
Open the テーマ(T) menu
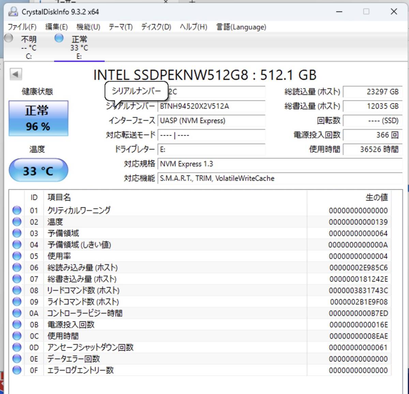click(120, 27)
